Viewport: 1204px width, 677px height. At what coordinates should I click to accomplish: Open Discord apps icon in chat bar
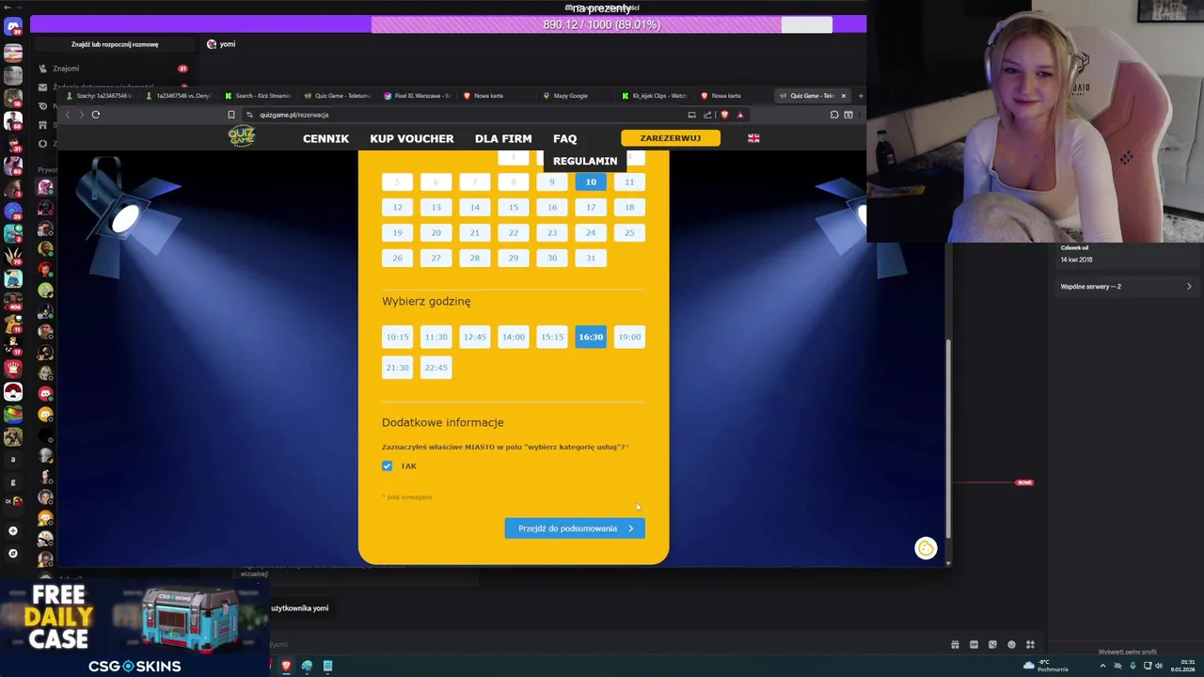coord(1030,645)
